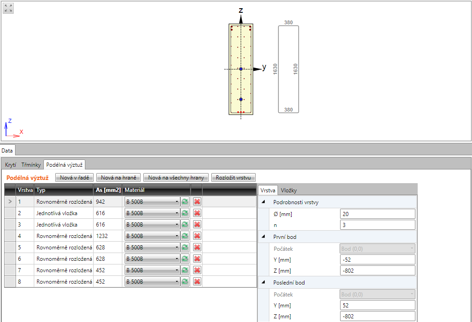Edit first point Z value field
Viewport: 472px width, 322px height.
[x=378, y=270]
